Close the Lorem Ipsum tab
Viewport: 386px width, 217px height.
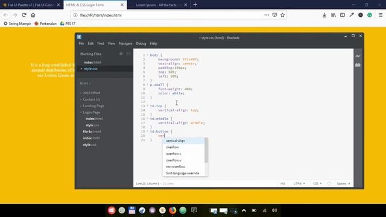pyautogui.click(x=186, y=5)
